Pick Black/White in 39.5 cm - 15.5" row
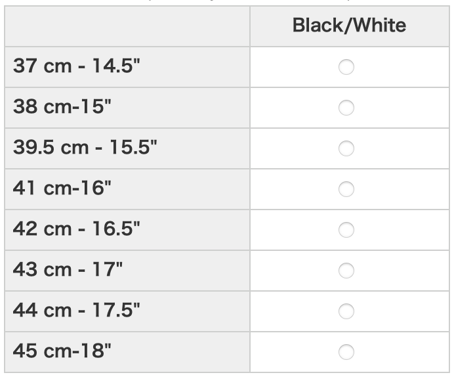 tap(346, 148)
